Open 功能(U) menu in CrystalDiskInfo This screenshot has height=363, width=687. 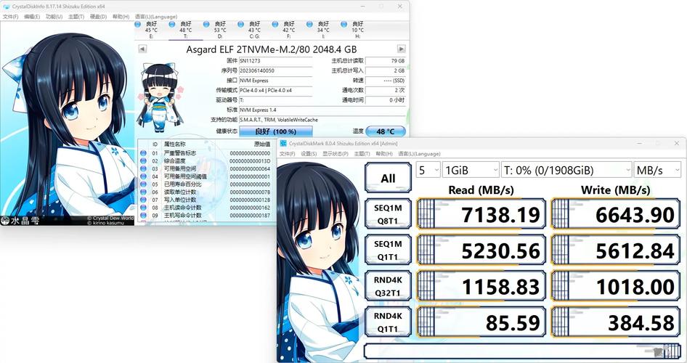(54, 17)
